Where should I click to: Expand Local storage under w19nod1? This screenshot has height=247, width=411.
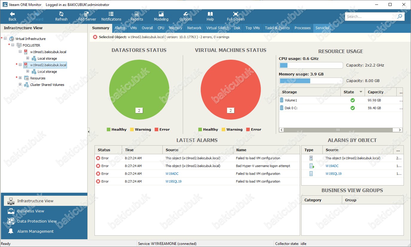tap(28, 58)
